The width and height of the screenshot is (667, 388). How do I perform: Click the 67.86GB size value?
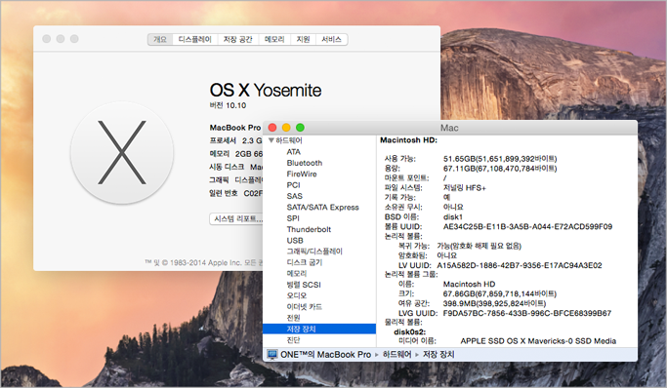(x=500, y=293)
